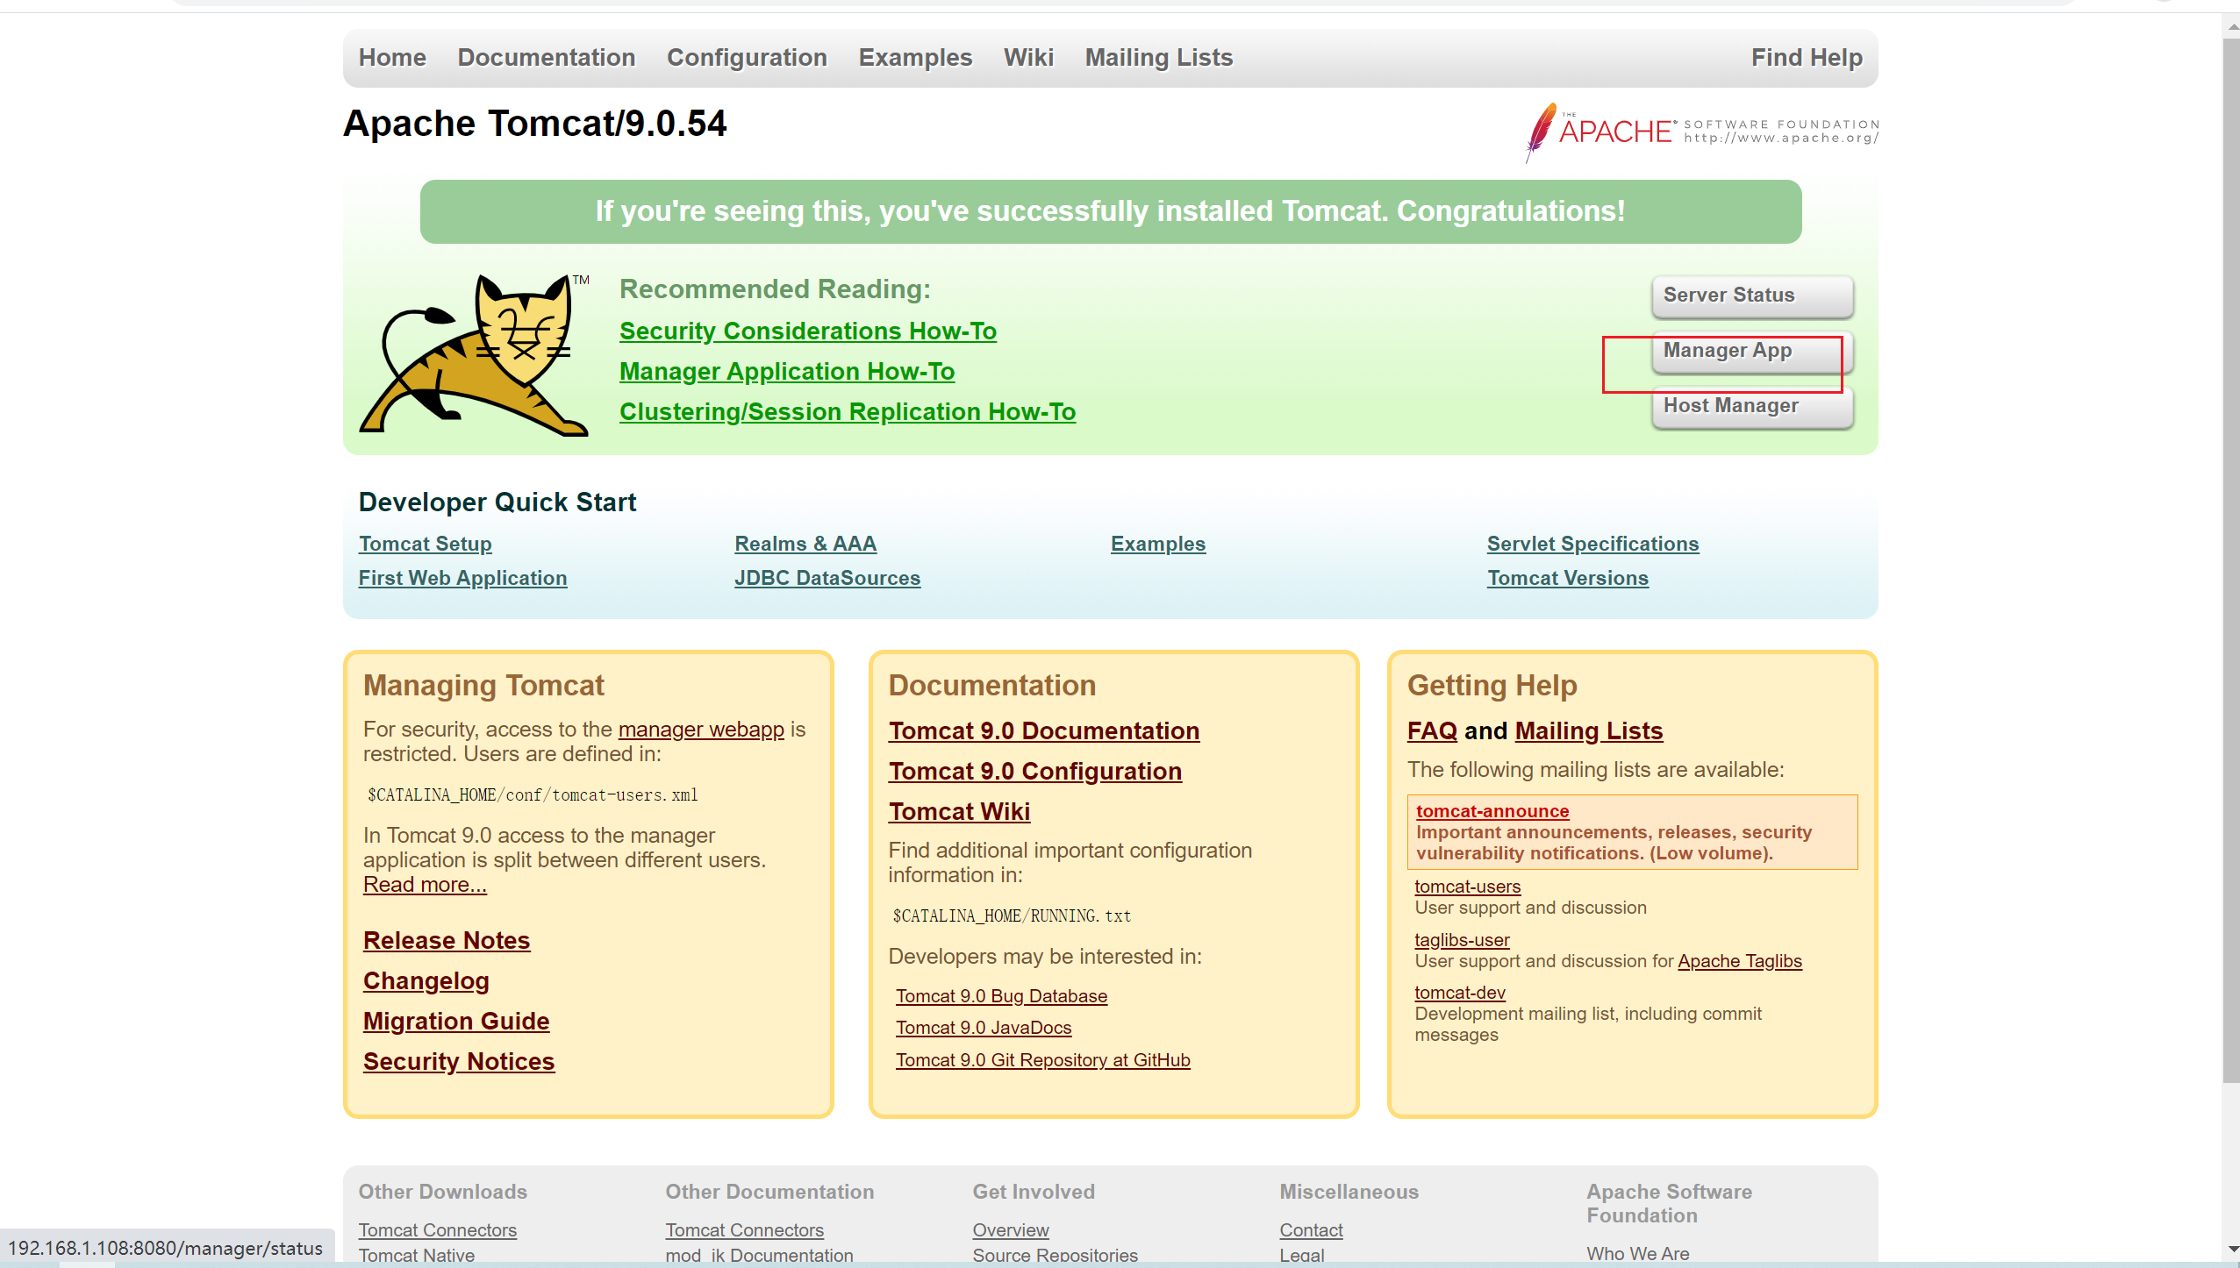Click the Apache Tomcat/9.0.54 heading text
Image resolution: width=2240 pixels, height=1268 pixels.
[534, 124]
